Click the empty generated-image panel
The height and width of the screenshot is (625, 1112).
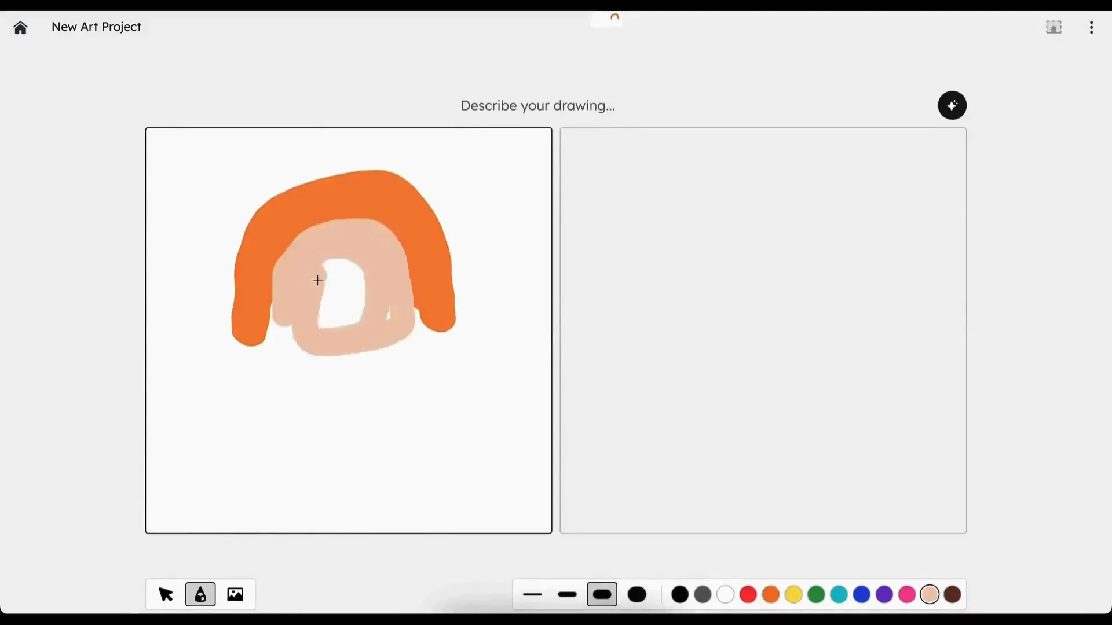pyautogui.click(x=763, y=330)
